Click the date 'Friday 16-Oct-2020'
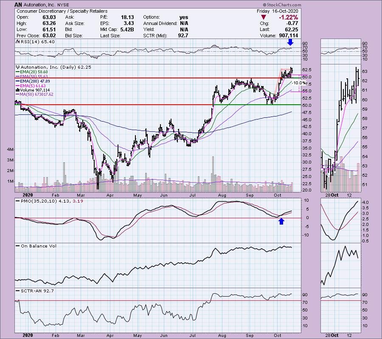This screenshot has height=339, width=382. pyautogui.click(x=277, y=11)
